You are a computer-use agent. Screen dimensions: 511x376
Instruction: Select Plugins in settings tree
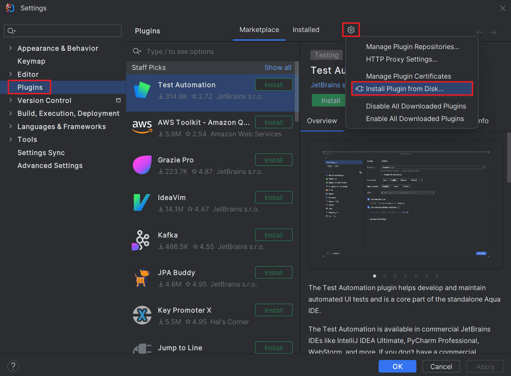30,87
